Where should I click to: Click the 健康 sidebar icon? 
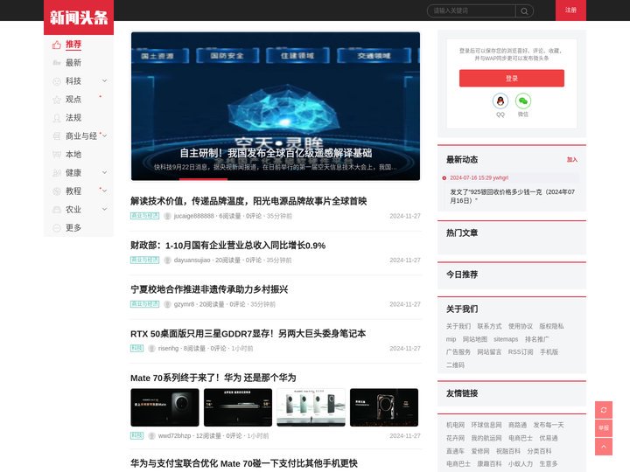pyautogui.click(x=57, y=173)
